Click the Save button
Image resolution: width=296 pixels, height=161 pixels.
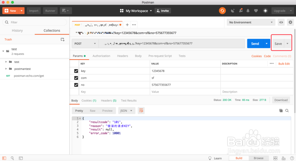point(278,44)
